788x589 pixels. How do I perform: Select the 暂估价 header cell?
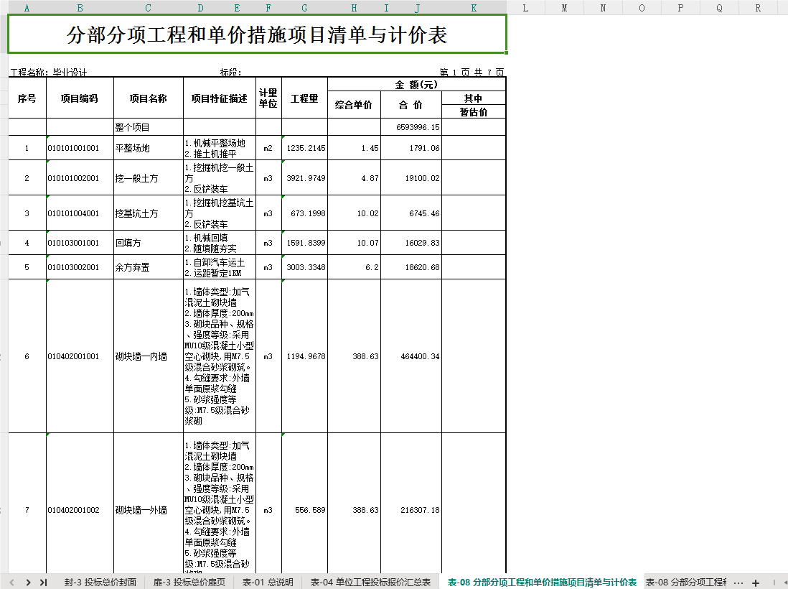click(474, 111)
